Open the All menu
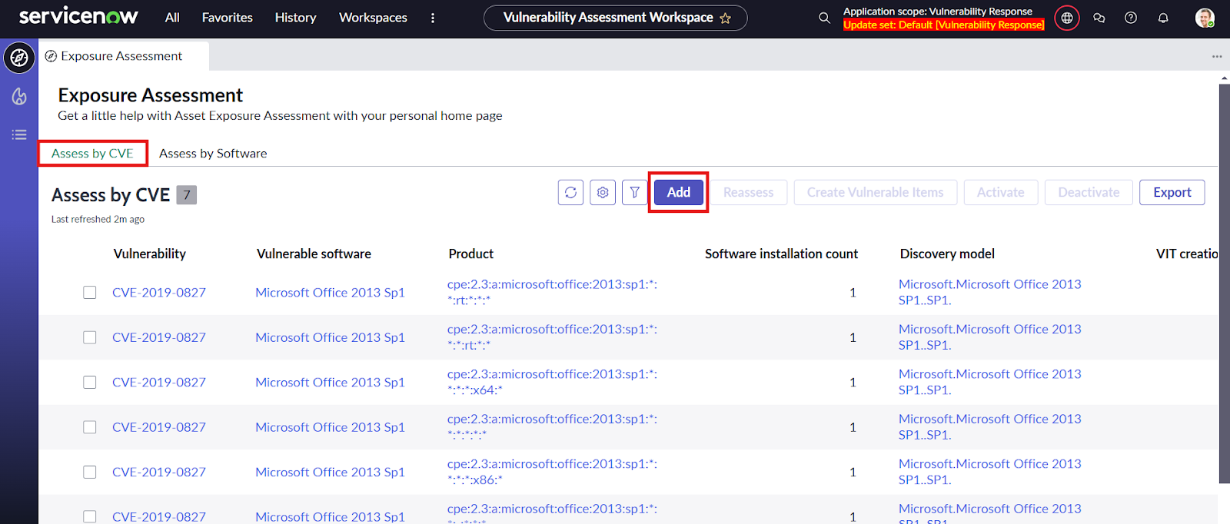This screenshot has height=524, width=1230. pos(172,18)
